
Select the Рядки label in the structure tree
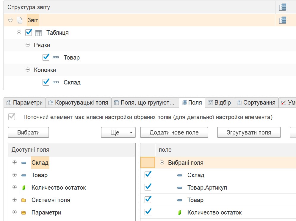pyautogui.click(x=42, y=45)
